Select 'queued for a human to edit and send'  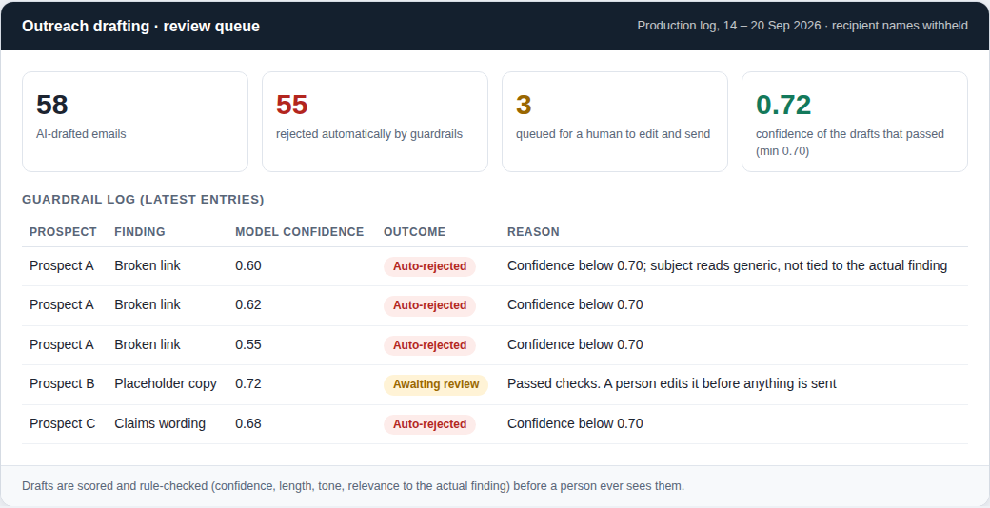(x=613, y=134)
